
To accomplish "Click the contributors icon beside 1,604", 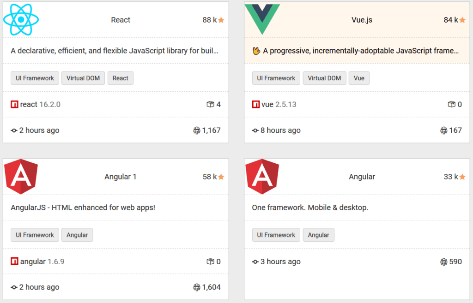I will (x=197, y=287).
